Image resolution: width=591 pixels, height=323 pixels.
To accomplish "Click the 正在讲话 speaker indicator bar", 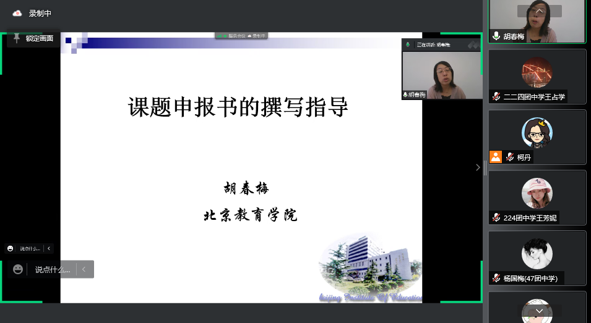I will (441, 44).
